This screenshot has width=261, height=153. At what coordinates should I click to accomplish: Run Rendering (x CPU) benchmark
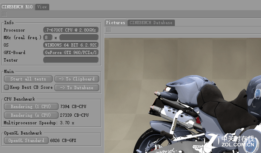click(x=31, y=115)
